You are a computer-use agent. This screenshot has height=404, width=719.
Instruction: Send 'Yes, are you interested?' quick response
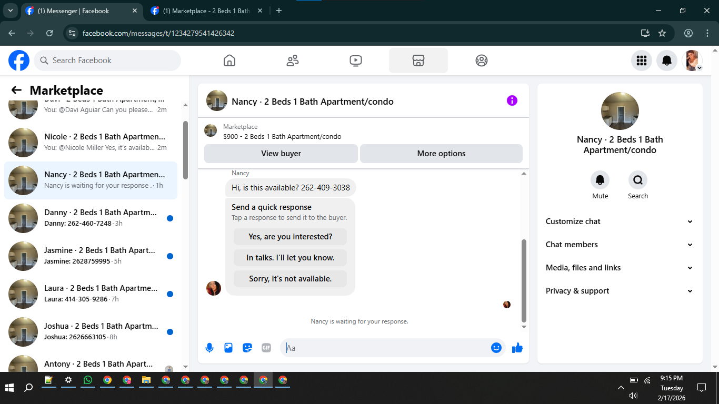291,237
